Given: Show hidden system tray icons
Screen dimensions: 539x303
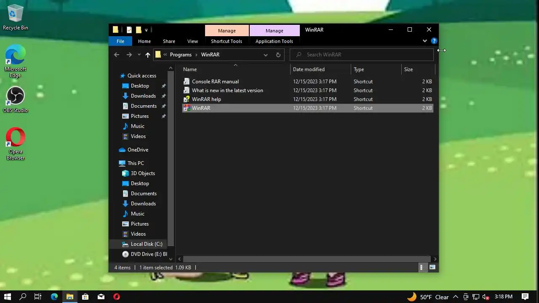Looking at the screenshot, I should pos(456,297).
